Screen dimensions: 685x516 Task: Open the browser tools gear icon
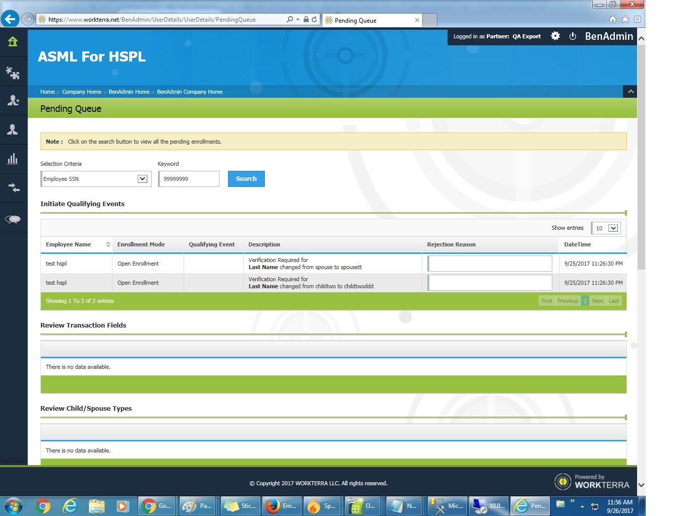[638, 19]
